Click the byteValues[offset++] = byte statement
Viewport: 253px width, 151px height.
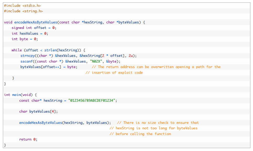49,67
